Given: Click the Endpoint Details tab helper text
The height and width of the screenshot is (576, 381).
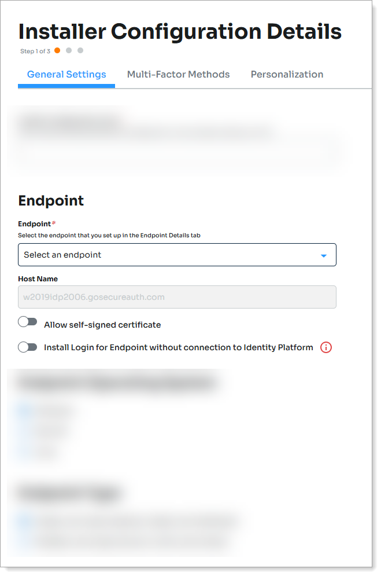Looking at the screenshot, I should coord(109,235).
